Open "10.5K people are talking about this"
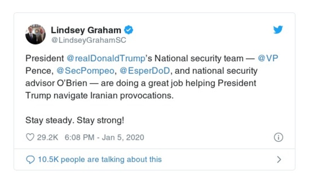309x189 pixels. (x=99, y=159)
